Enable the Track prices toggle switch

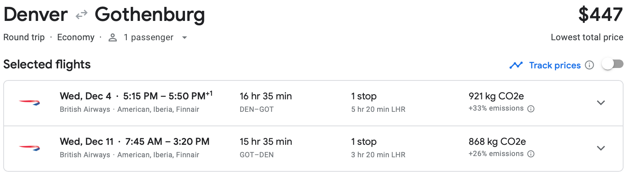tap(612, 64)
